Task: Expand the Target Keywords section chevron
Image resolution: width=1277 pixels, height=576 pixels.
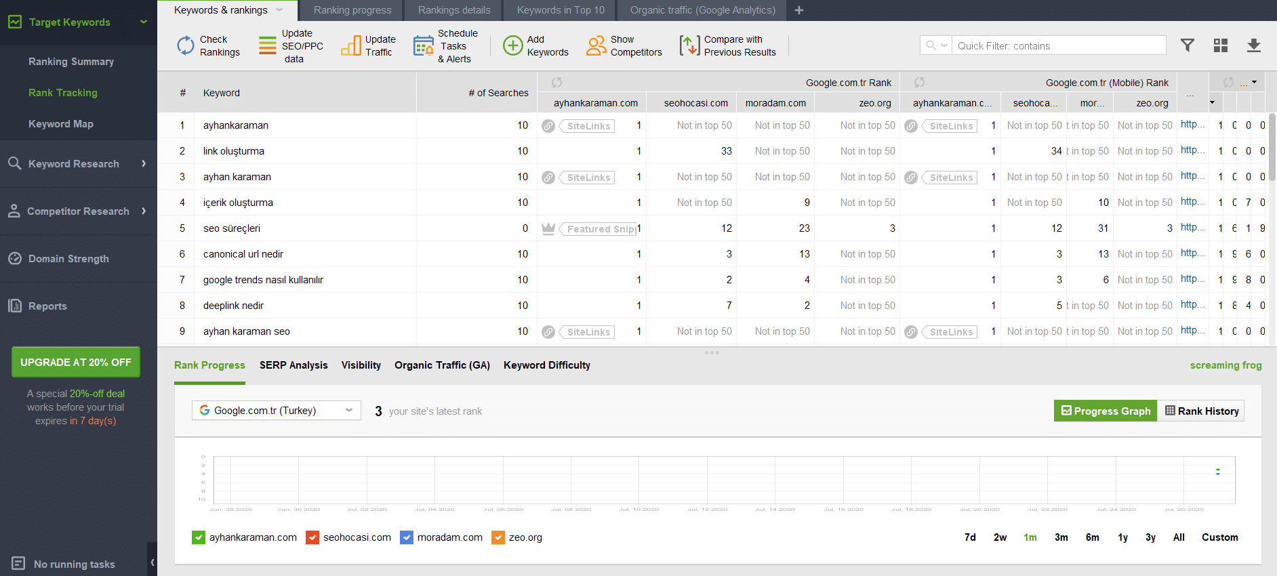Action: click(x=144, y=22)
